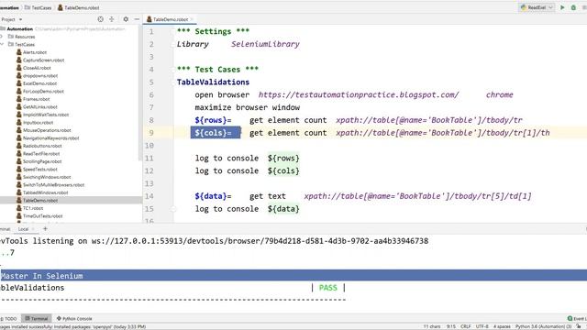This screenshot has width=587, height=330.
Task: Open TC1.robot in the project tree
Action: pyautogui.click(x=33, y=208)
